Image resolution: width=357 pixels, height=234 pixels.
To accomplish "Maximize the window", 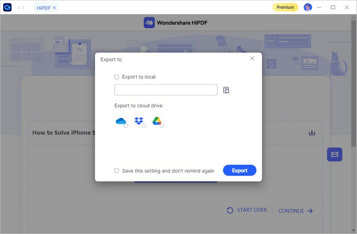I will pos(333,8).
